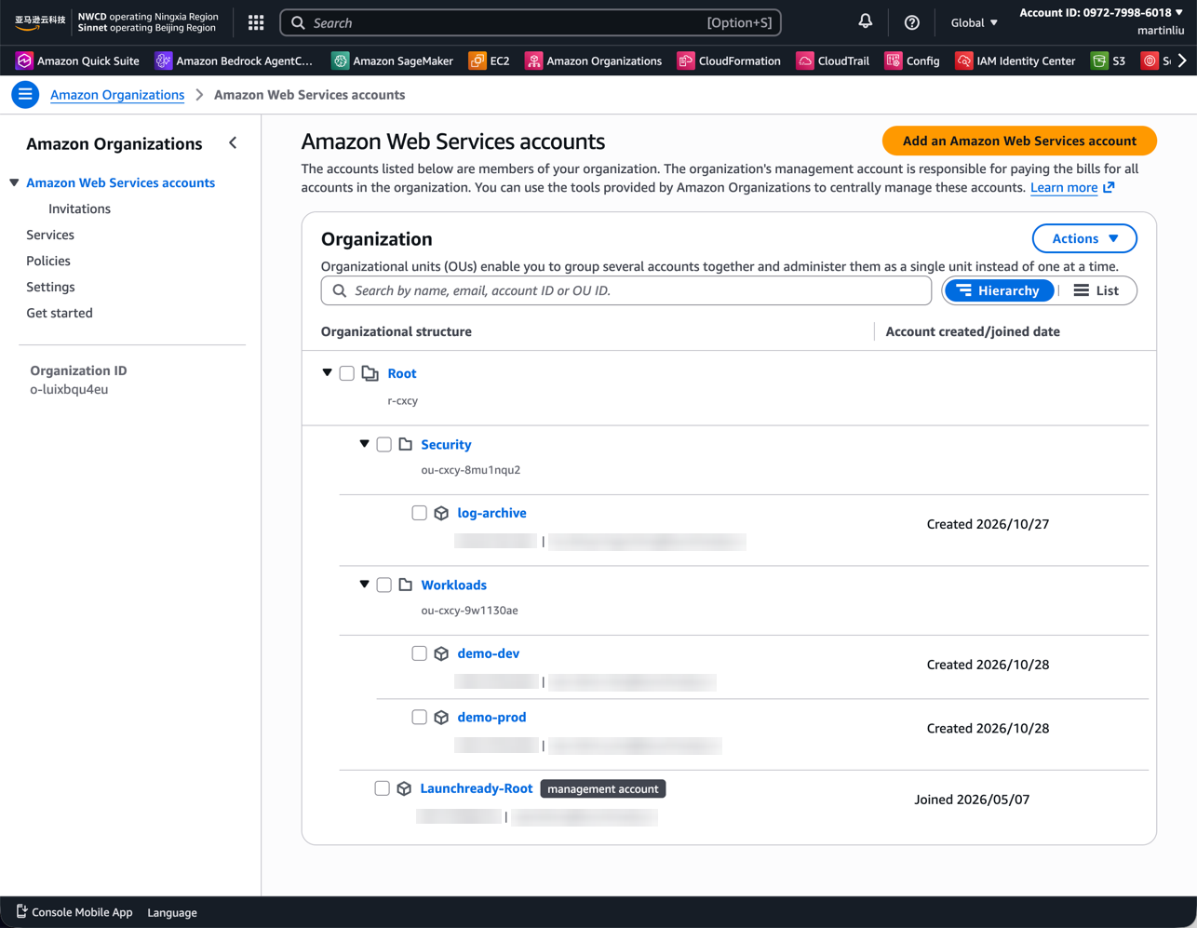Check the Root checkbox
This screenshot has width=1197, height=928.
pyautogui.click(x=347, y=373)
